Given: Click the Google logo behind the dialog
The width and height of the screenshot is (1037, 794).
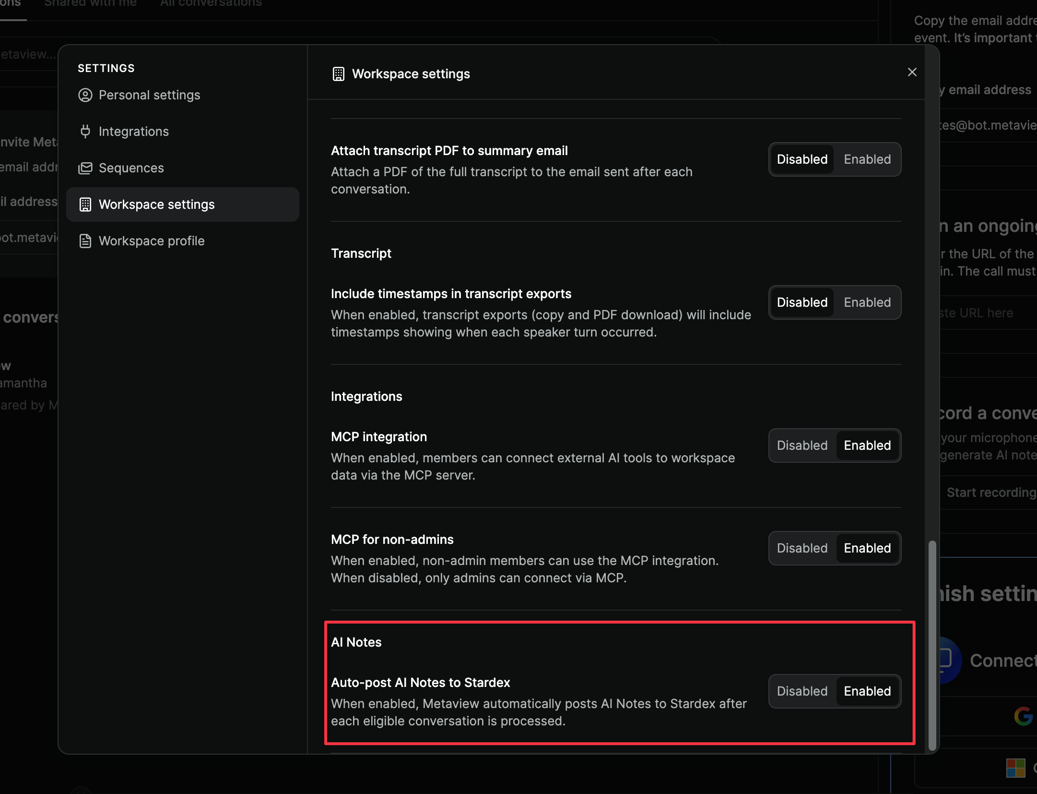Looking at the screenshot, I should [x=1024, y=716].
